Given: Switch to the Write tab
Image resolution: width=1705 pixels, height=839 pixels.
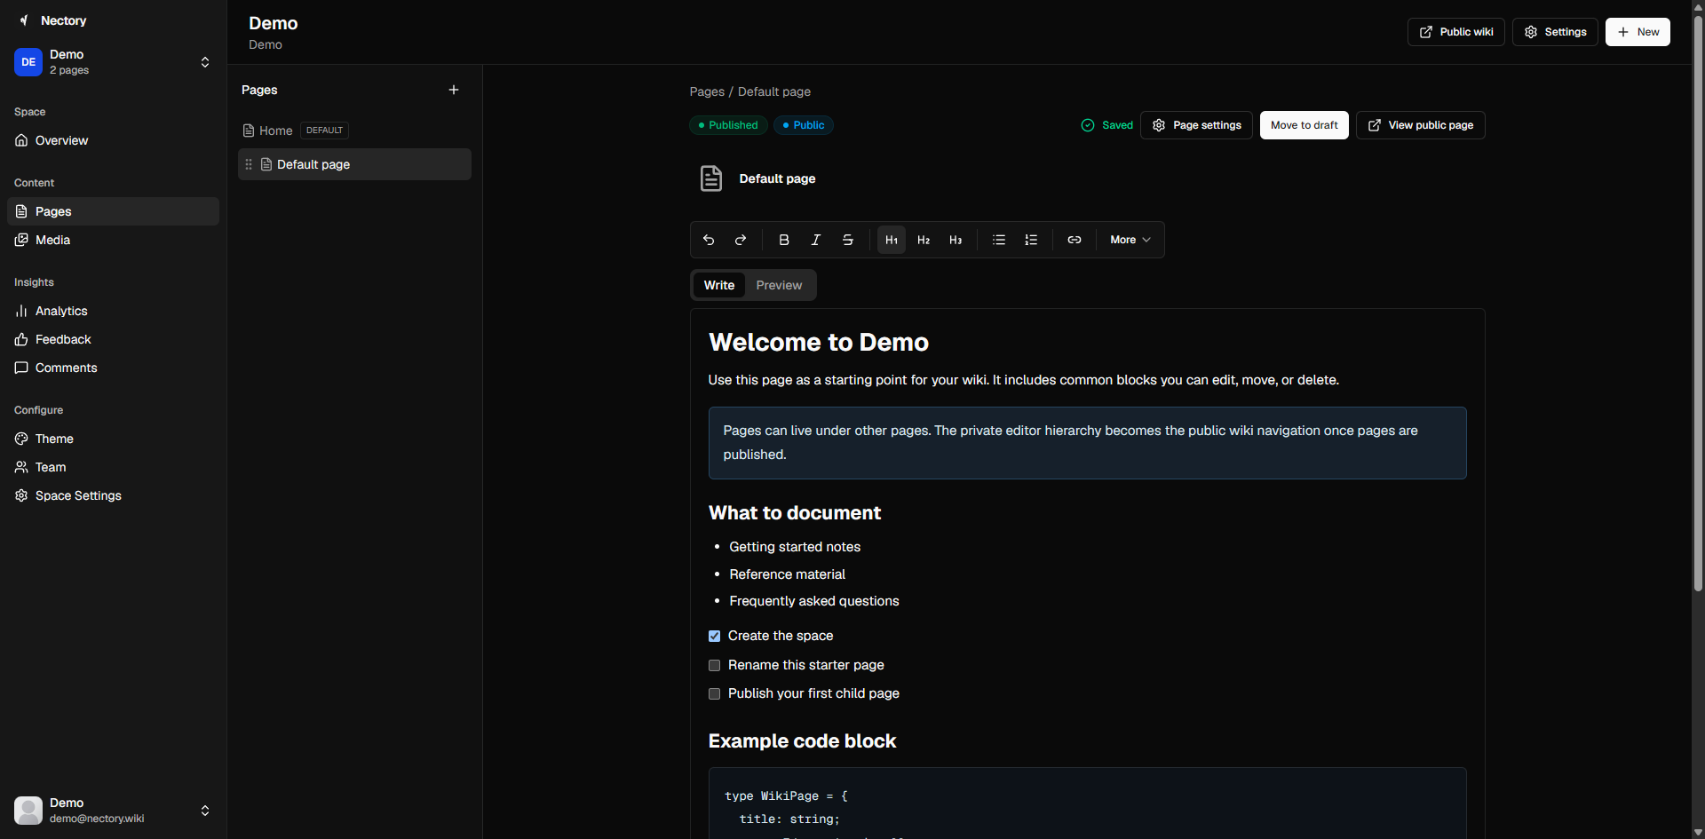Looking at the screenshot, I should point(719,285).
